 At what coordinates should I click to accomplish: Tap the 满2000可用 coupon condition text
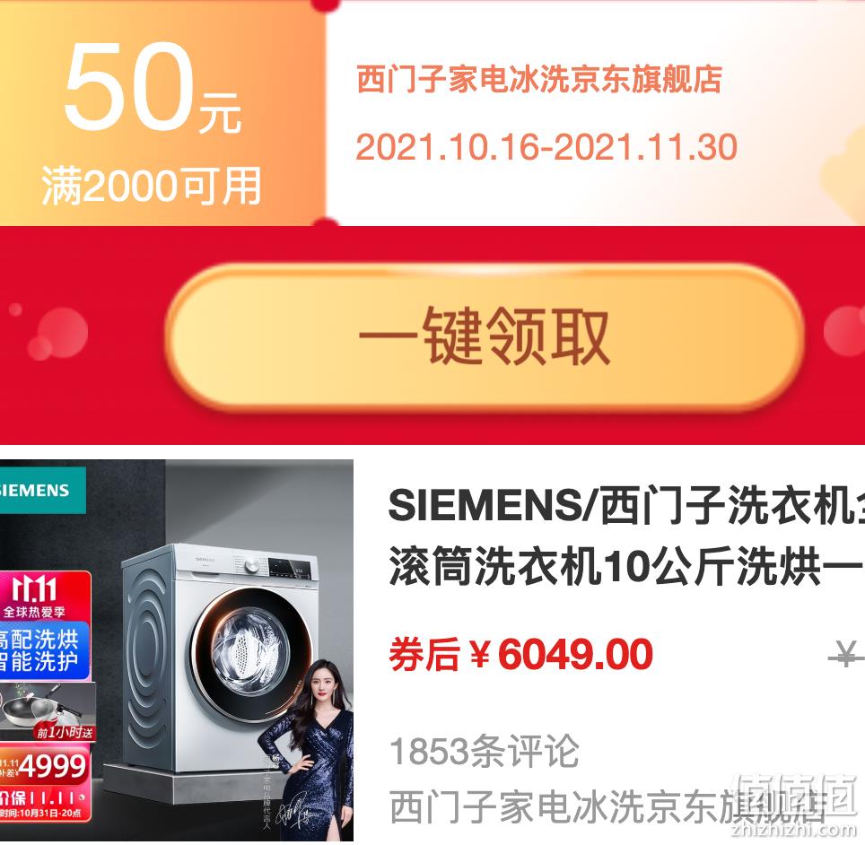[x=152, y=187]
